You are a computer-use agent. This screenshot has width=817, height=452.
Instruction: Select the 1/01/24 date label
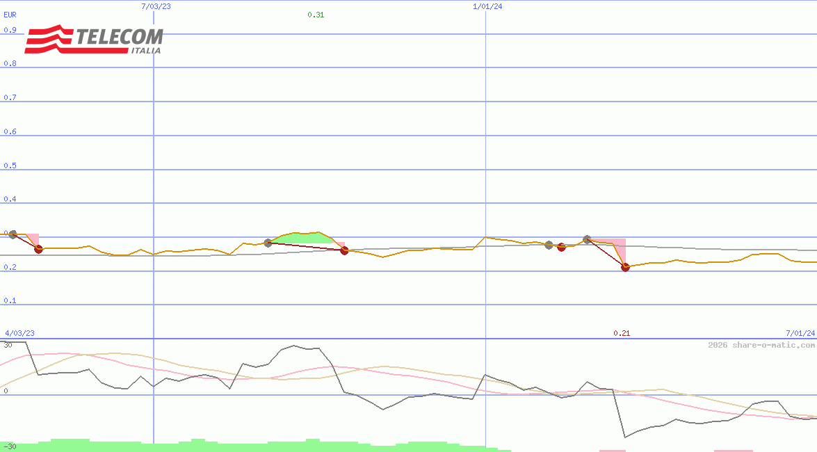point(487,6)
